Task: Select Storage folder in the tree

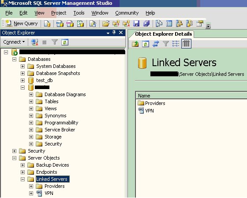Action: coord(53,137)
